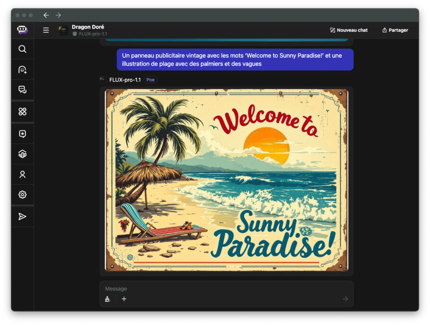Click the create bot icon

(23, 70)
